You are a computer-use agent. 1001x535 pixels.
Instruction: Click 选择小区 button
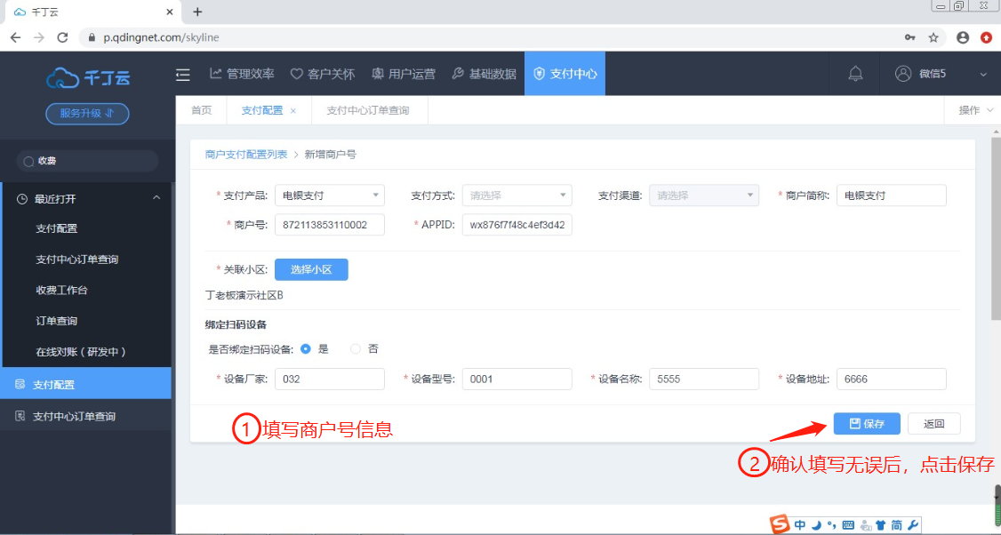pos(311,269)
